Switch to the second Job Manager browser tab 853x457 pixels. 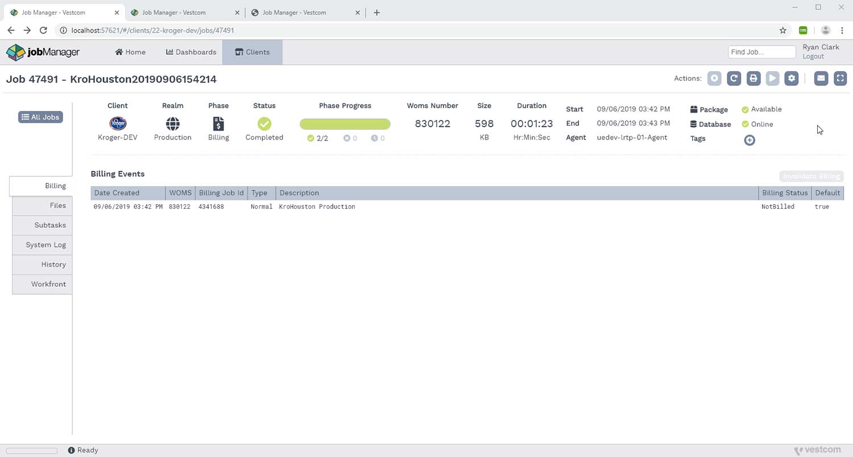[184, 13]
